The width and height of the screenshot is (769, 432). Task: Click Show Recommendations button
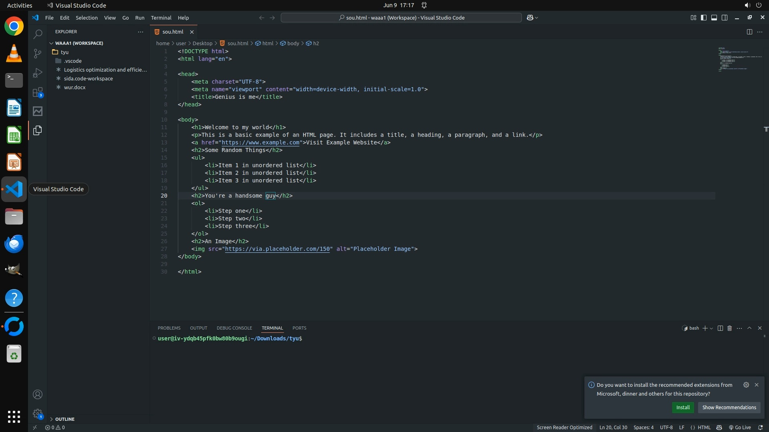click(729, 407)
